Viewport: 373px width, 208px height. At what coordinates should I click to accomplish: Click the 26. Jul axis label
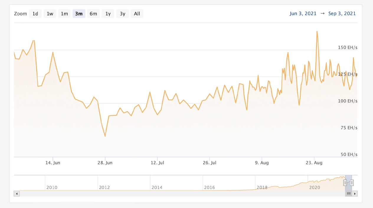pos(210,163)
